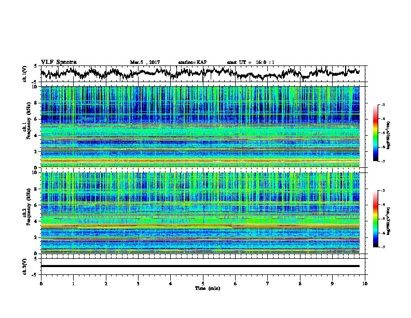Viewport: 411px width, 318px height.
Task: Click time axis tick label '3'
Action: (138, 284)
